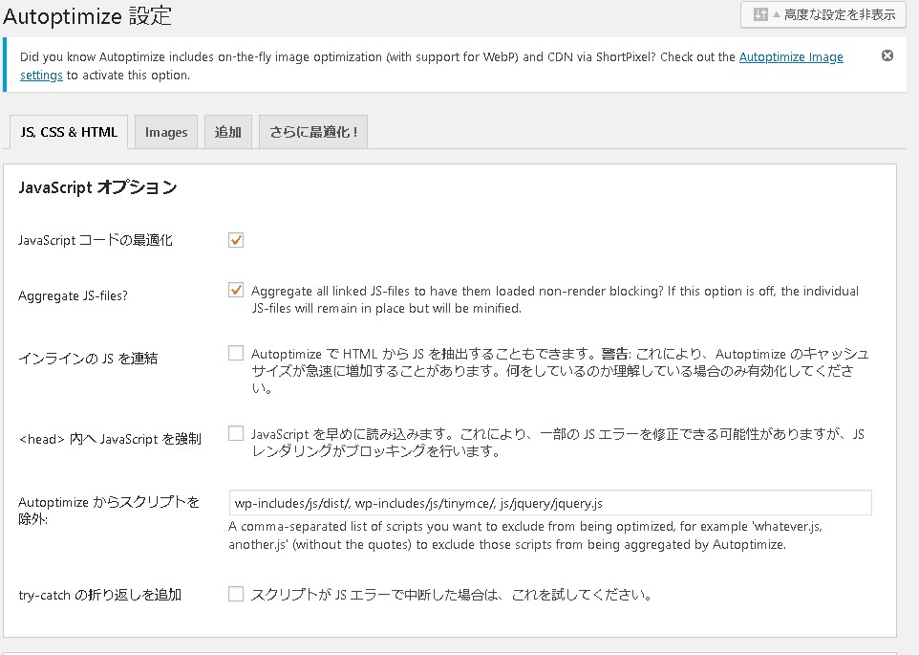This screenshot has height=655, width=919.
Task: Open the Autoptimize Image settings link
Action: (x=791, y=57)
